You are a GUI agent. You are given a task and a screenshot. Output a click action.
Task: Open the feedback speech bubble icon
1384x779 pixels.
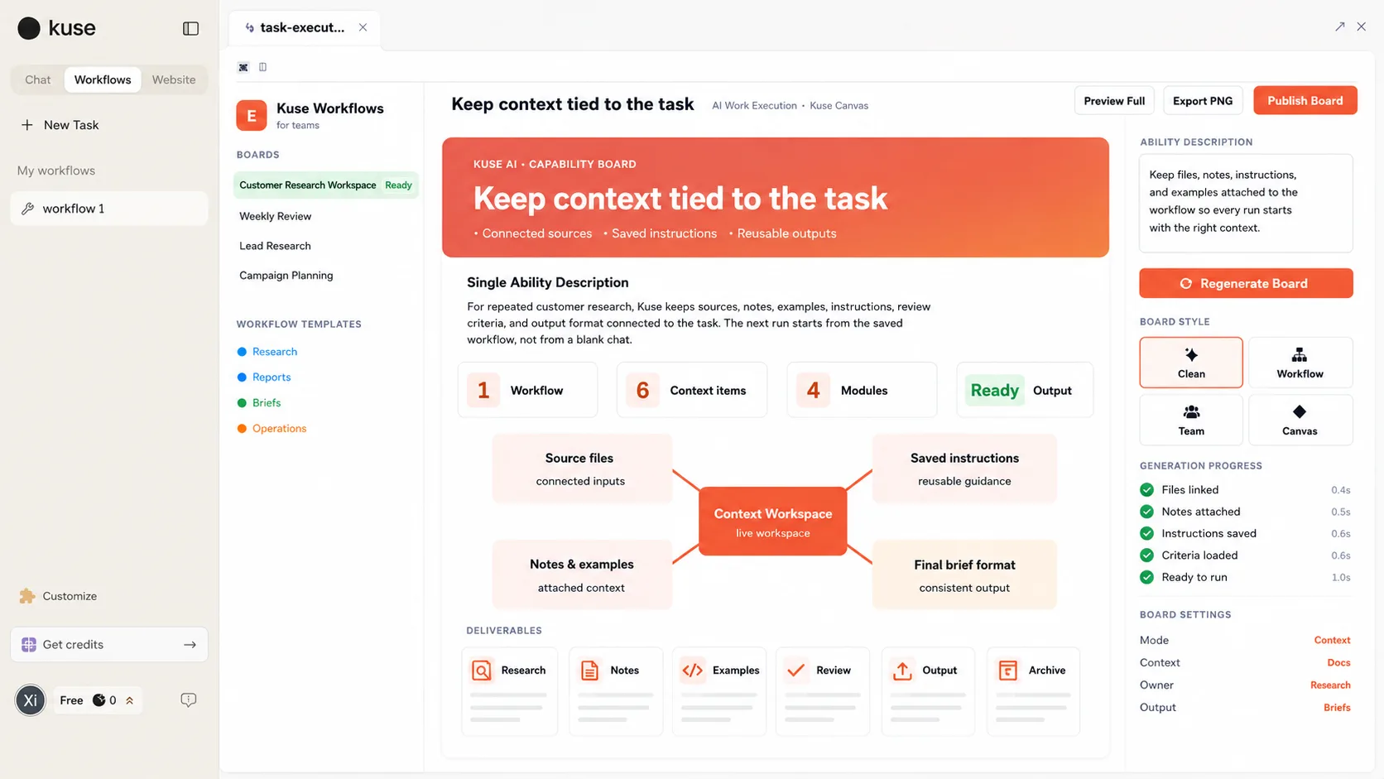(189, 700)
